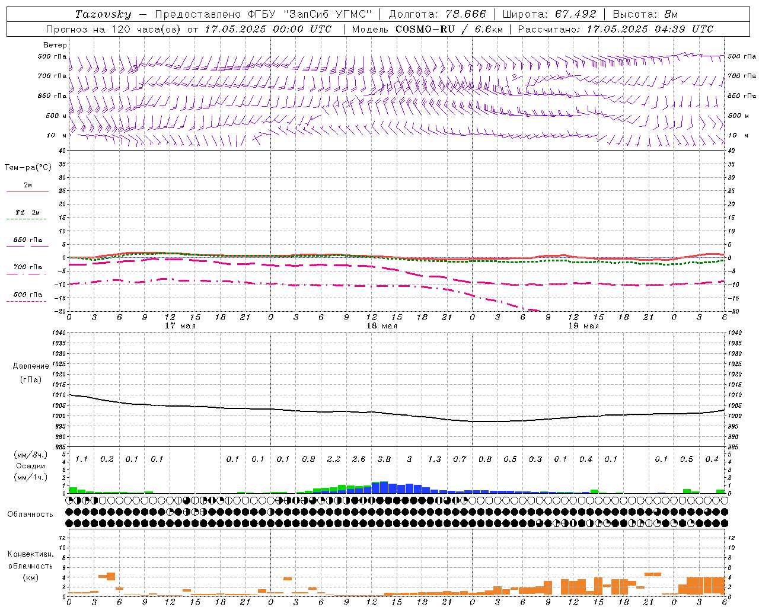Screen dimensions: 759x607
Task: Click the Долгота: 78.666 longitude field
Action: [x=437, y=14]
